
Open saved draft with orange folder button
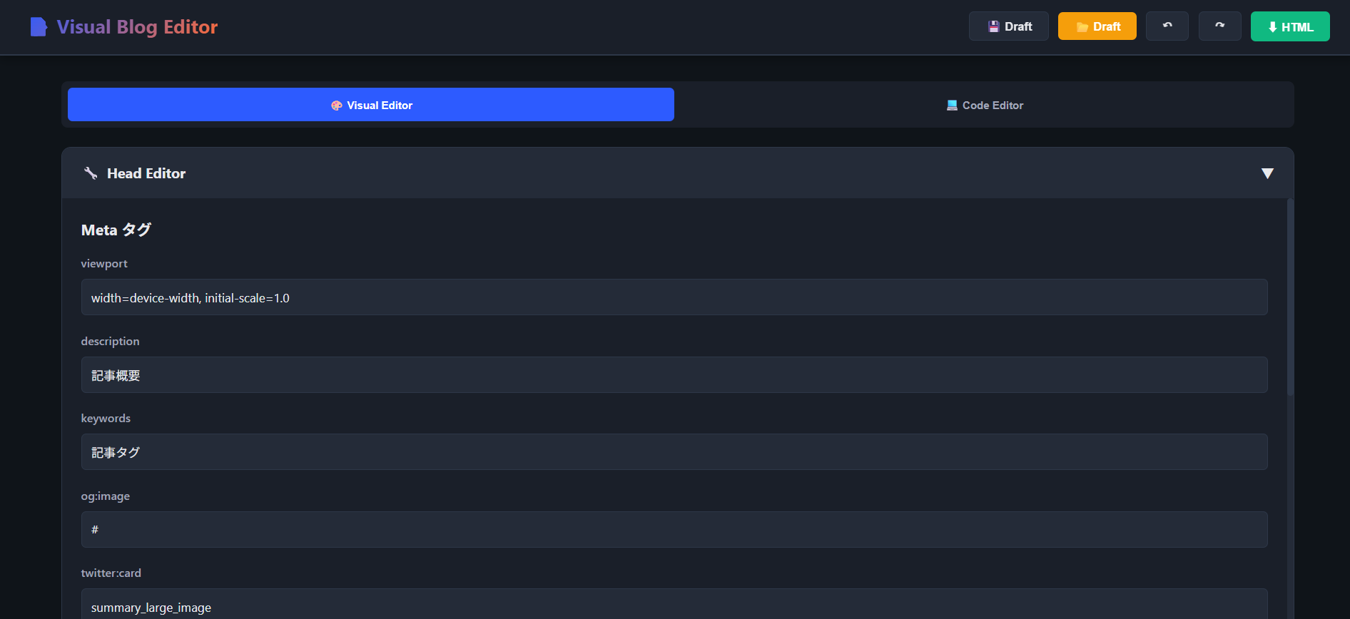coord(1097,26)
